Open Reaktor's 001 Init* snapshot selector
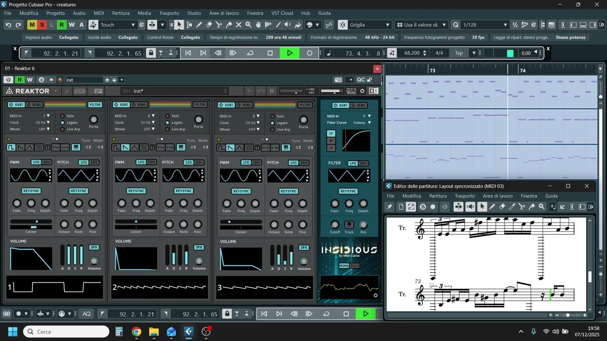The height and width of the screenshot is (341, 607). tap(175, 91)
